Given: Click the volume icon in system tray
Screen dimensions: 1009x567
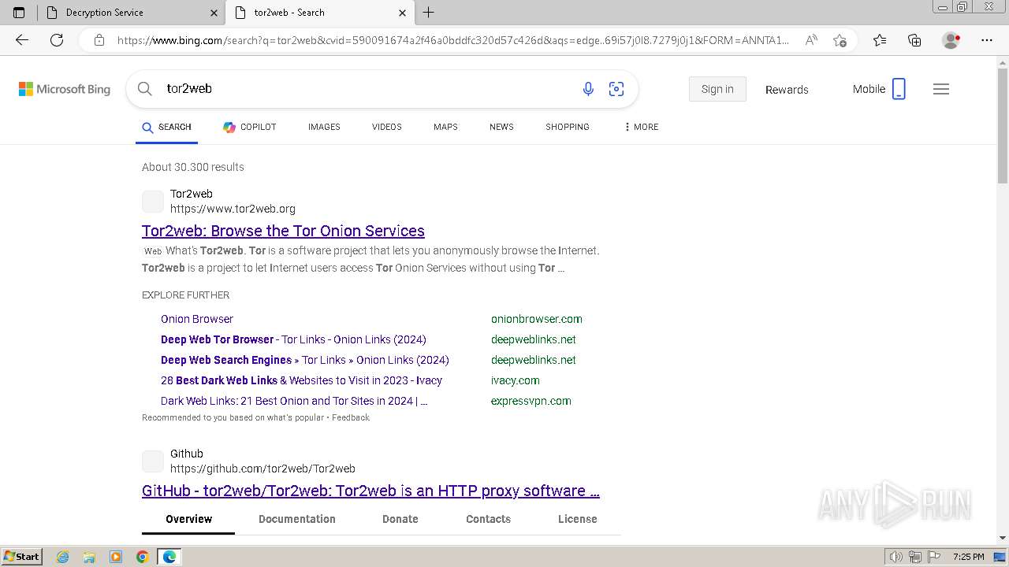Looking at the screenshot, I should (895, 557).
